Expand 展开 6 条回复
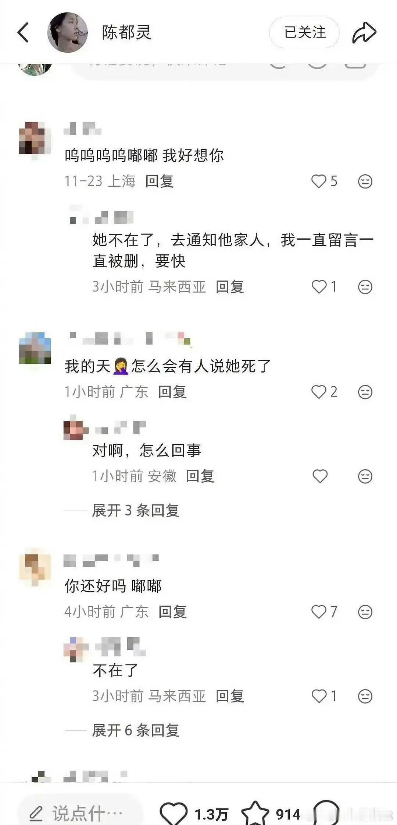This screenshot has width=397, height=825. [x=135, y=730]
